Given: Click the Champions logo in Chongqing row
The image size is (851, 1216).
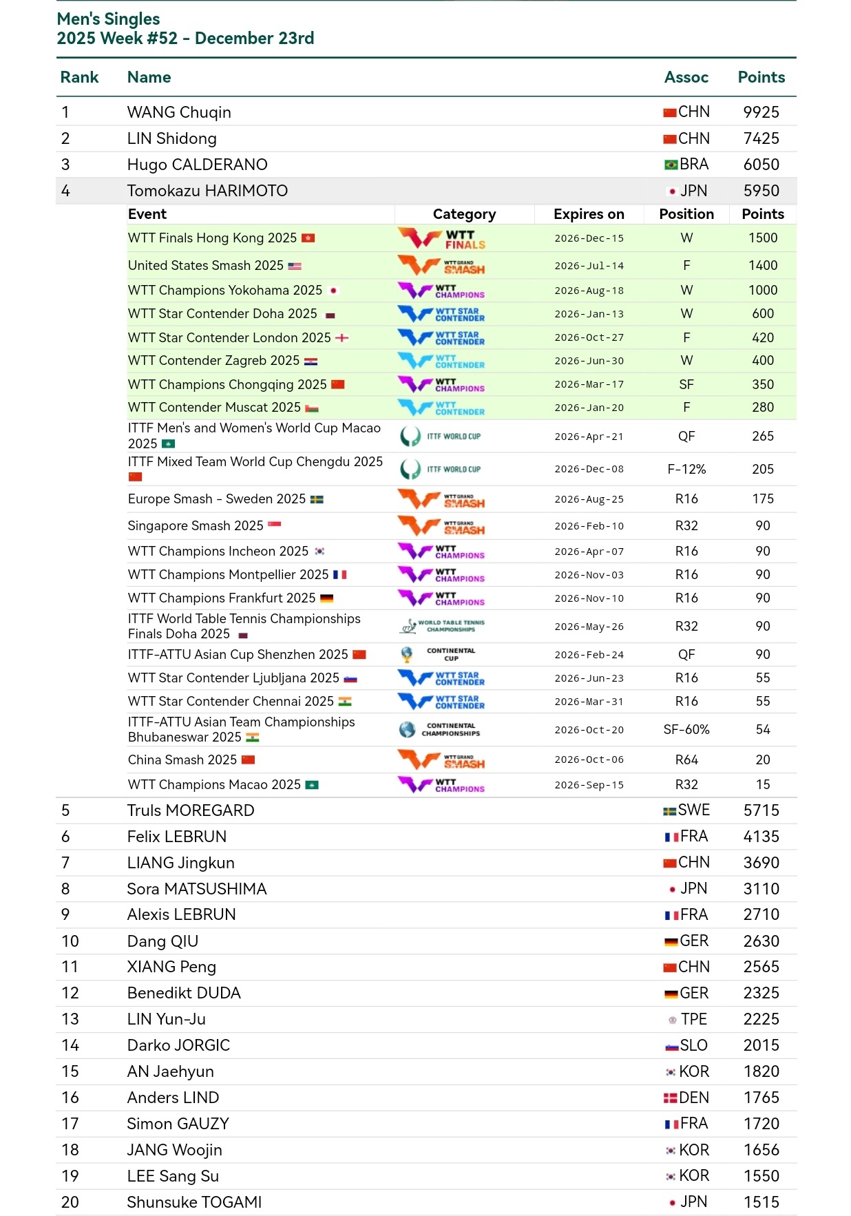Looking at the screenshot, I should click(441, 384).
